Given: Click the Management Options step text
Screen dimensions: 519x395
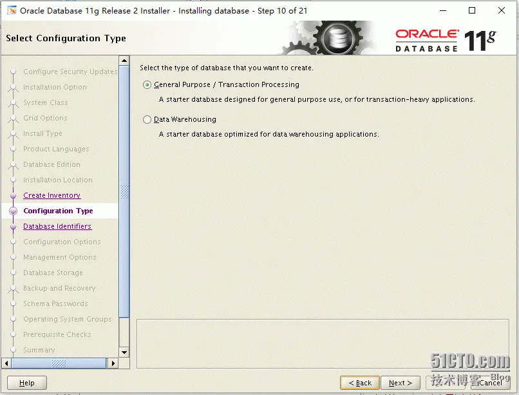Looking at the screenshot, I should pyautogui.click(x=60, y=257).
